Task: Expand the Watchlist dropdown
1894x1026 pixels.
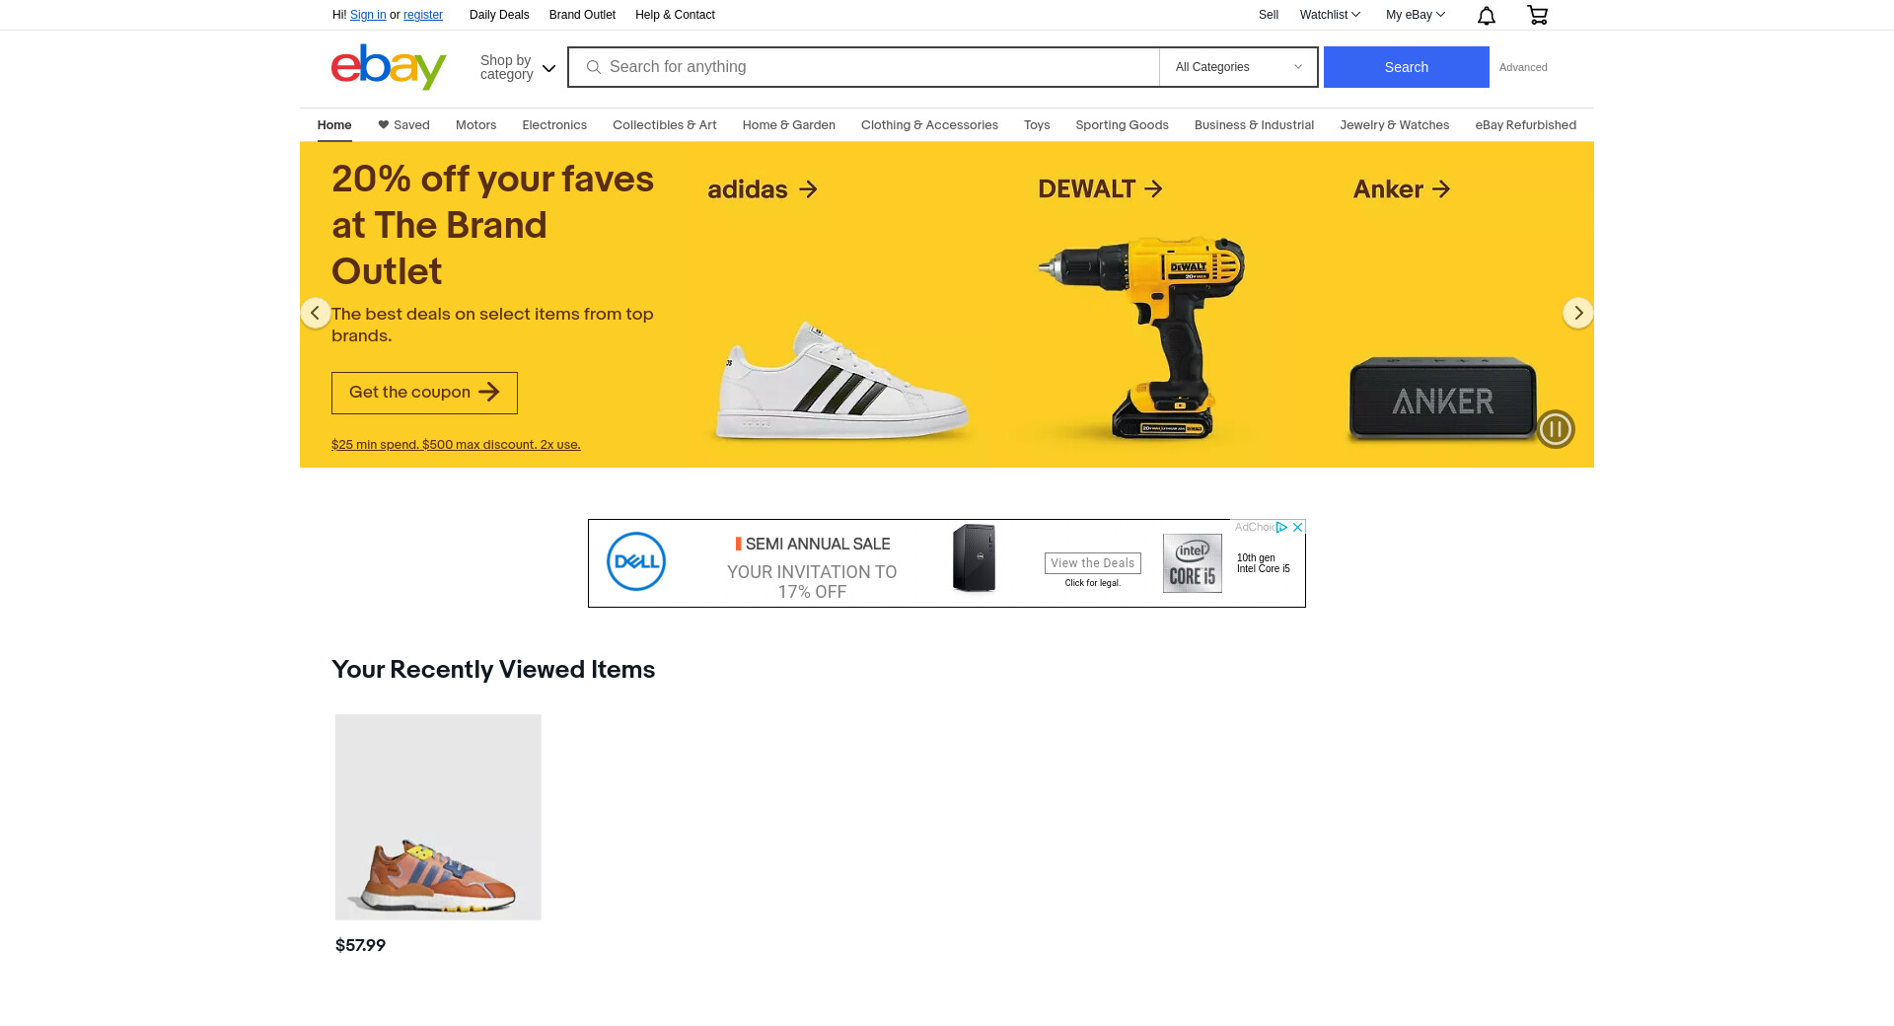Action: coord(1330,15)
